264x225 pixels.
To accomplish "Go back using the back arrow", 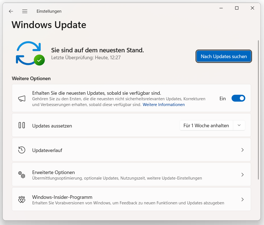I will pos(11,11).
